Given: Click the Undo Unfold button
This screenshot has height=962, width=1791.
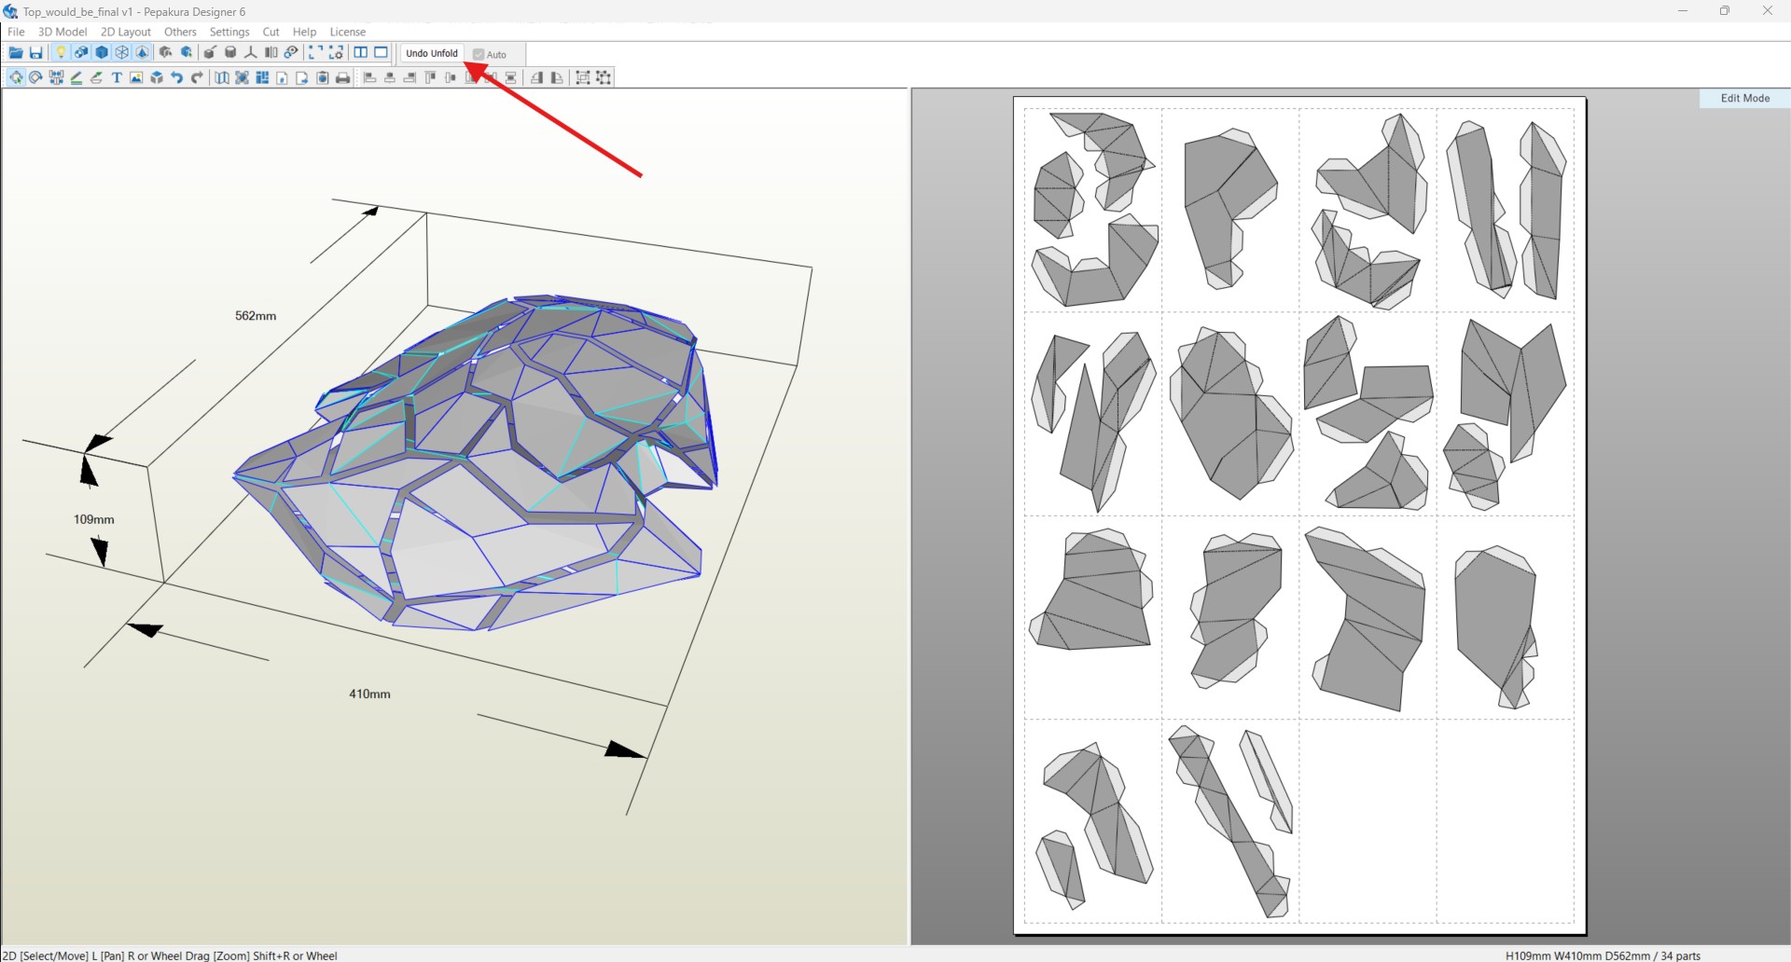Looking at the screenshot, I should 432,53.
